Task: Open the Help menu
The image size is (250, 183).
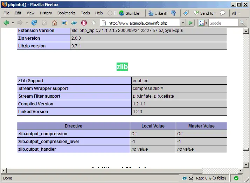Action: tap(99, 13)
